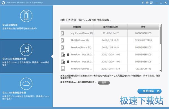This screenshot has width=169, height=109.
Task: Click date cell 2016/2/25 16:01
Action: [x=111, y=41]
